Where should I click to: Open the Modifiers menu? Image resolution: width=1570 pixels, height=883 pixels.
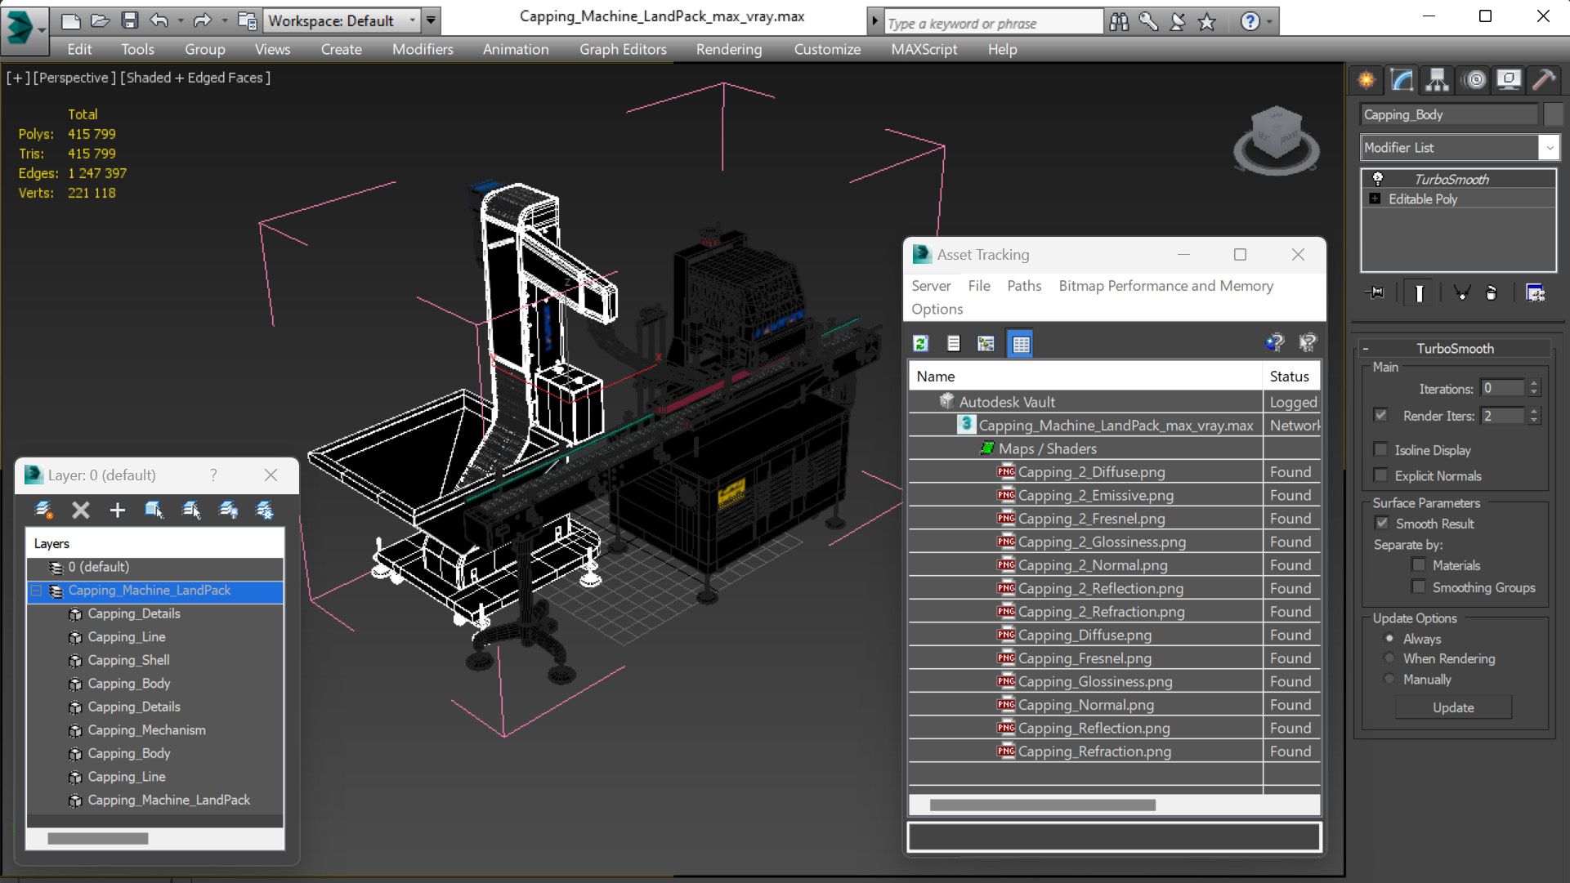(423, 49)
